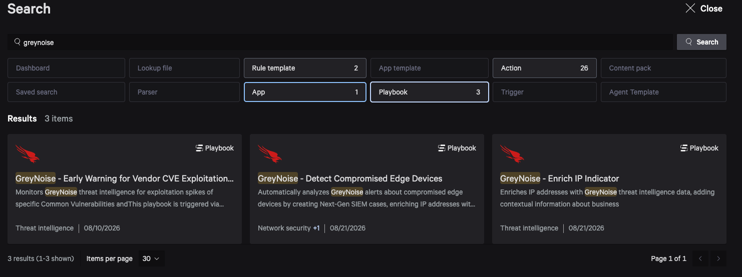Image resolution: width=742 pixels, height=277 pixels.
Task: Click the magnifier icon inside search field
Action: pos(17,42)
